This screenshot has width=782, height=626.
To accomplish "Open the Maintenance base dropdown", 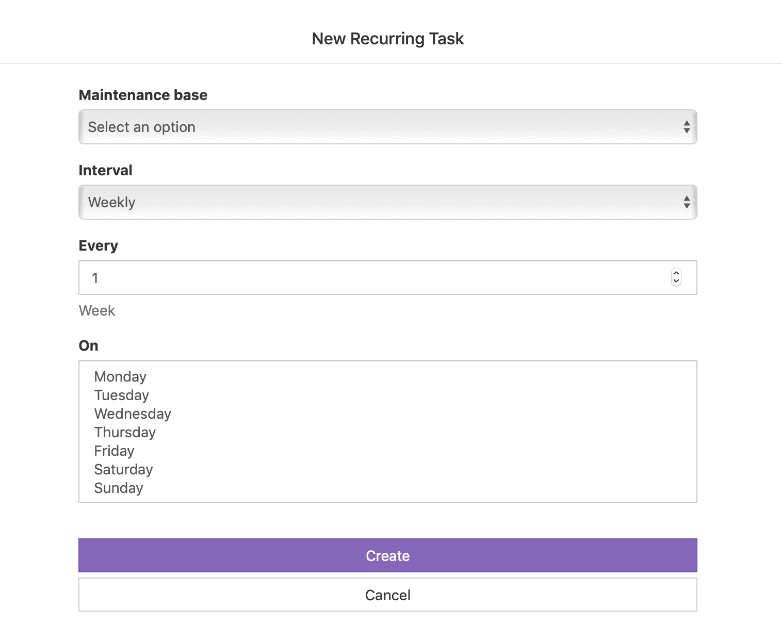I will (x=387, y=127).
